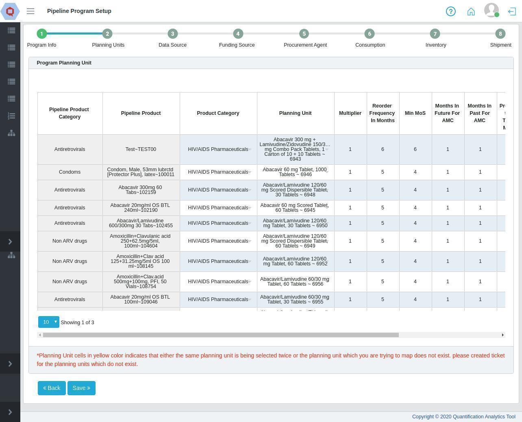Select reorder frequency cell with value 6
522x422 pixels.
pyautogui.click(x=383, y=149)
